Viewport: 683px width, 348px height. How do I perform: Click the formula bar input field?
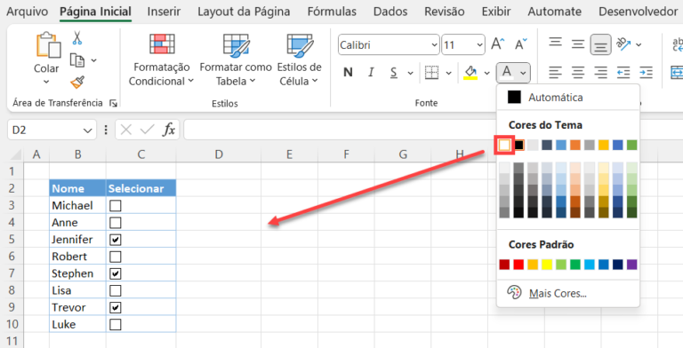(x=433, y=130)
